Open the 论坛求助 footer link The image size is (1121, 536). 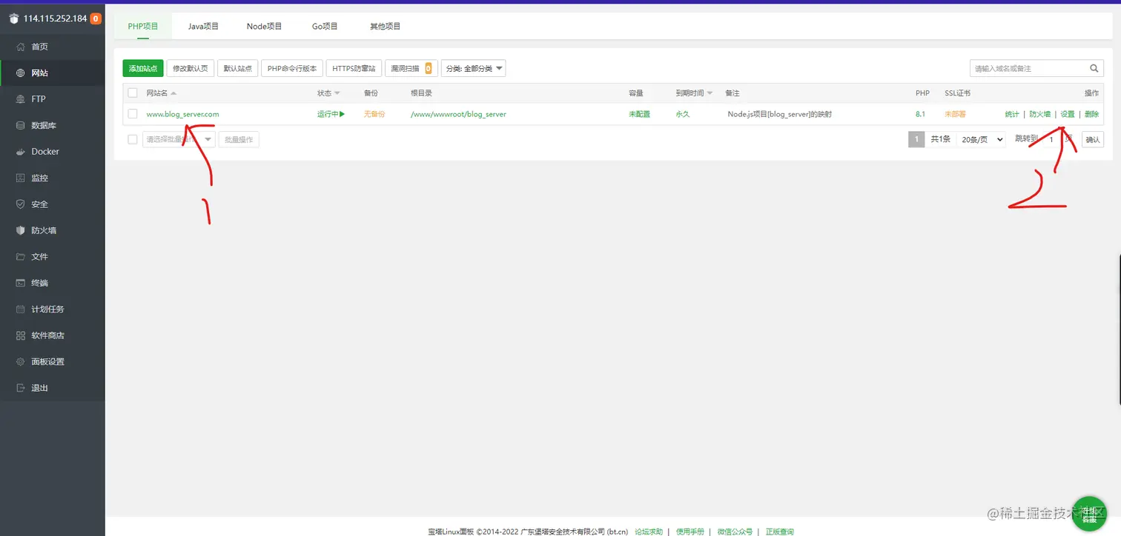(x=649, y=532)
